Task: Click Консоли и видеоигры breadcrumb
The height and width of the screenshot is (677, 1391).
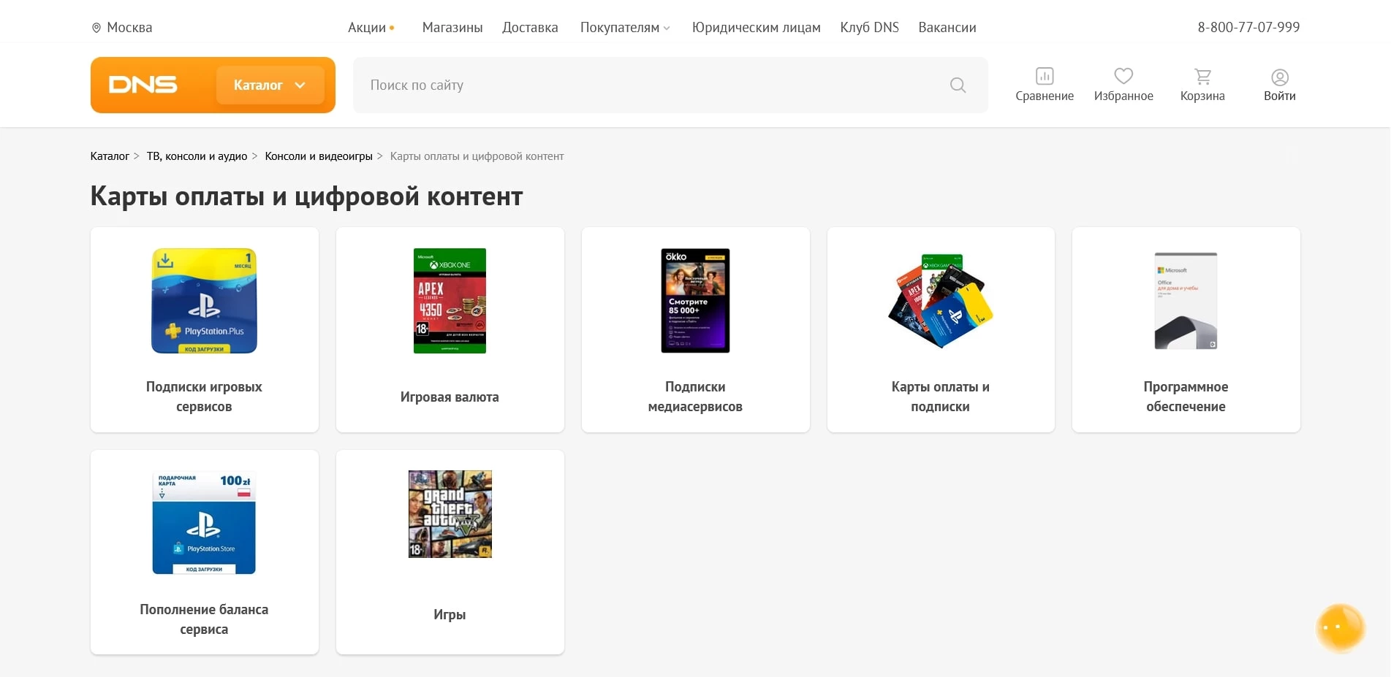Action: click(x=319, y=156)
